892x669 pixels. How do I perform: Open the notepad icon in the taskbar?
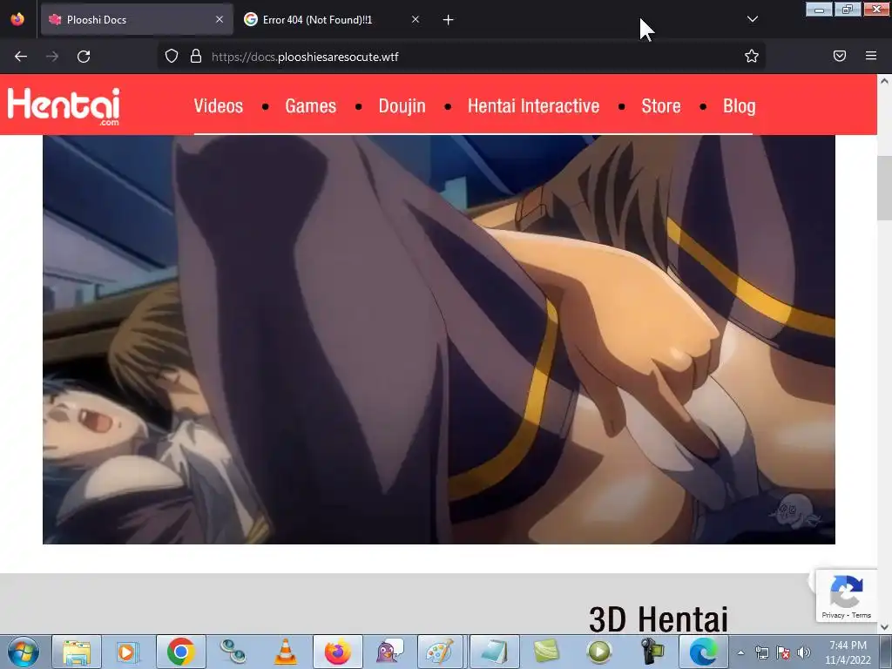(494, 652)
